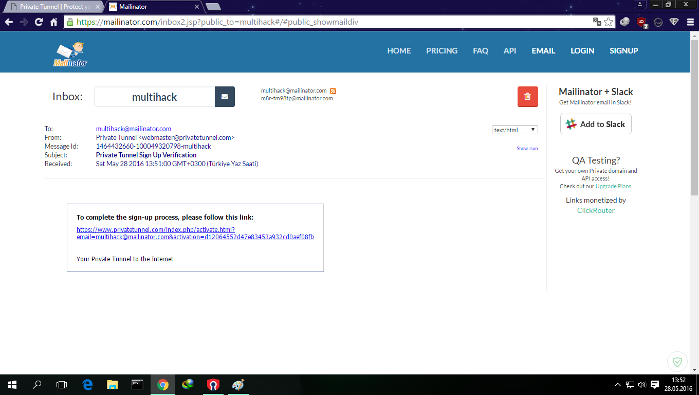Delete email with red trash button
The height and width of the screenshot is (395, 699).
(527, 97)
